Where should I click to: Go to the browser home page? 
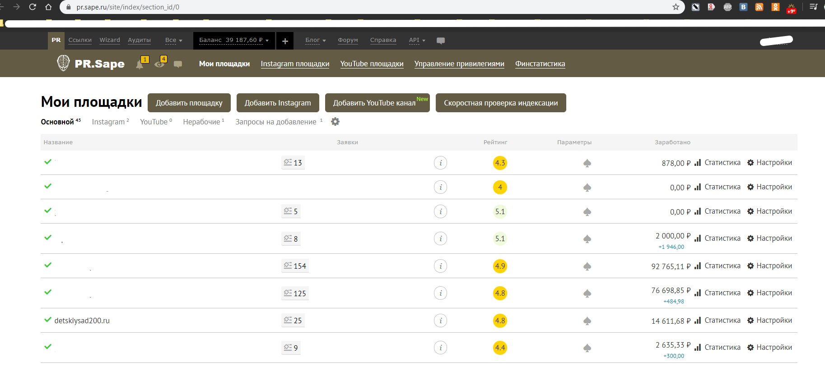(x=48, y=7)
